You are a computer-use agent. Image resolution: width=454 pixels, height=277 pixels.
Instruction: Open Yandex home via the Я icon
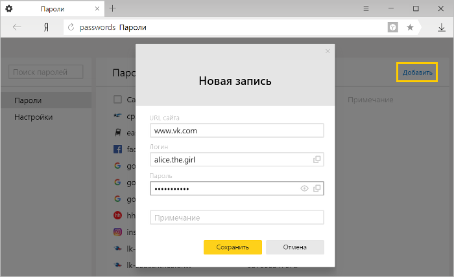coord(46,27)
